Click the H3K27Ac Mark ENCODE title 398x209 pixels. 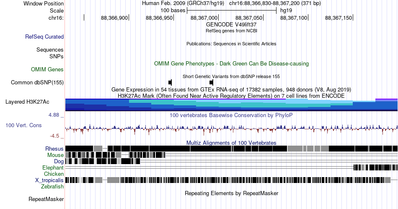coord(231,96)
